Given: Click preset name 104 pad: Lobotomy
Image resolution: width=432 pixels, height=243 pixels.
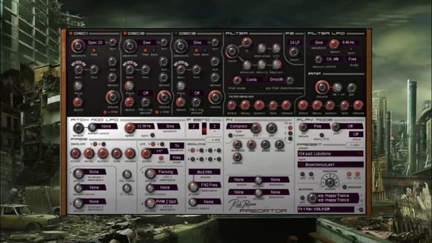Looking at the screenshot, I should [x=330, y=154].
